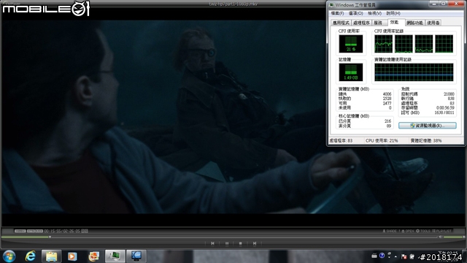The height and width of the screenshot is (263, 467).
Task: Switch to Task Manager taskbar button
Action: point(115,256)
